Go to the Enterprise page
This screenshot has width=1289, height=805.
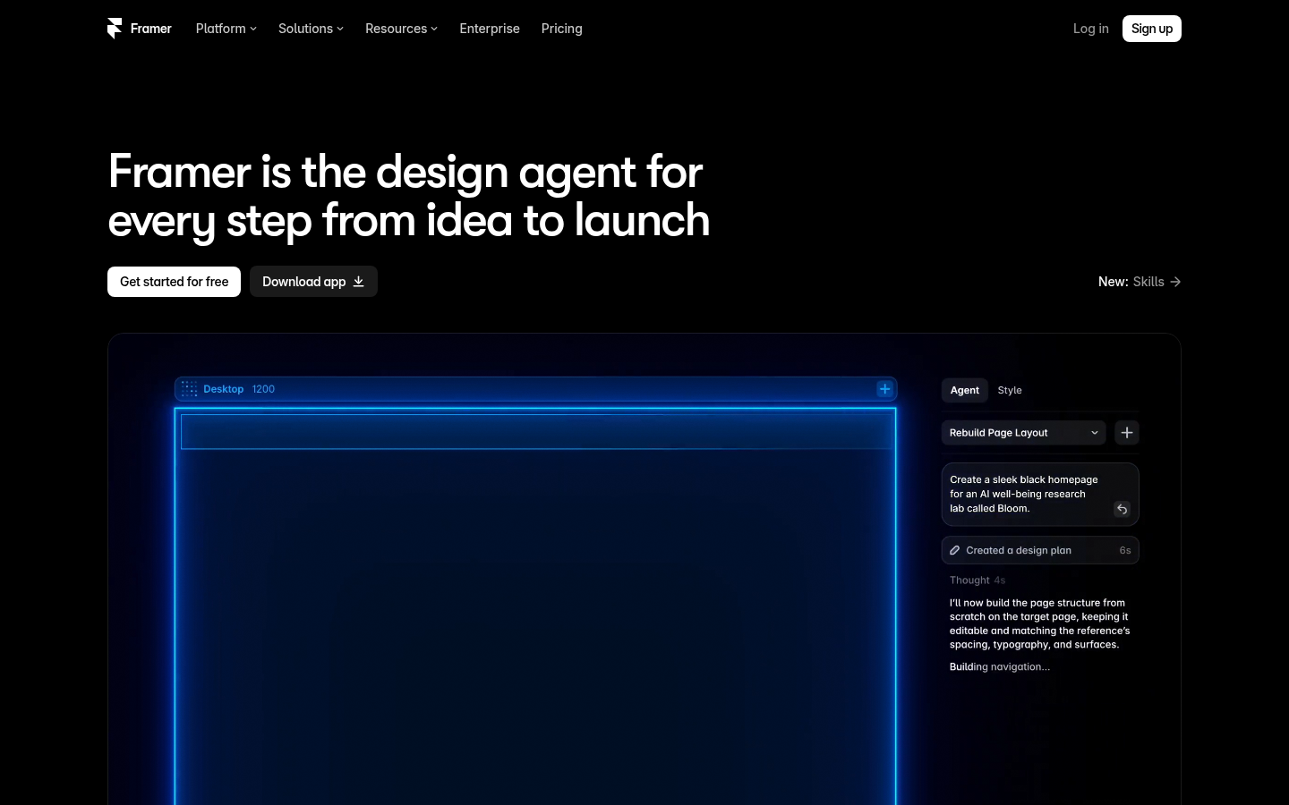[490, 29]
